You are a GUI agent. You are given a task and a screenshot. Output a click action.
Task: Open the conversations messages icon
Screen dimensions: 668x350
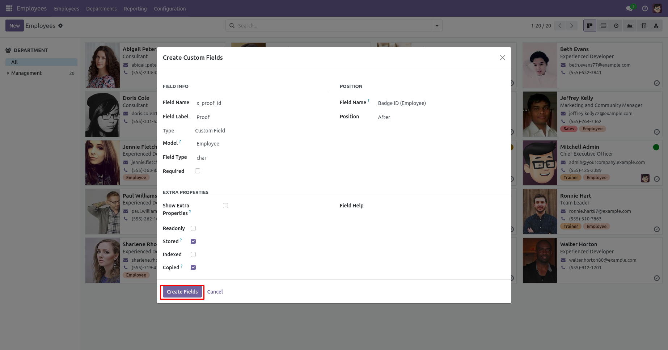pyautogui.click(x=630, y=8)
